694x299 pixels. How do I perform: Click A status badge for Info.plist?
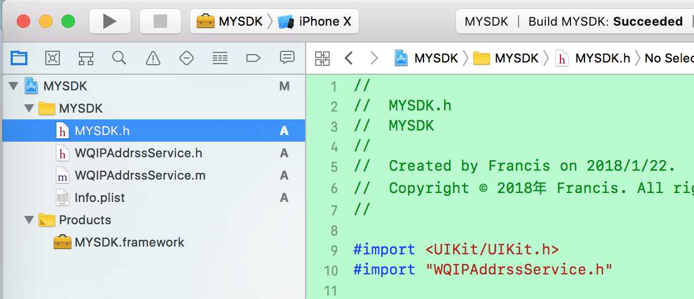pyautogui.click(x=284, y=197)
